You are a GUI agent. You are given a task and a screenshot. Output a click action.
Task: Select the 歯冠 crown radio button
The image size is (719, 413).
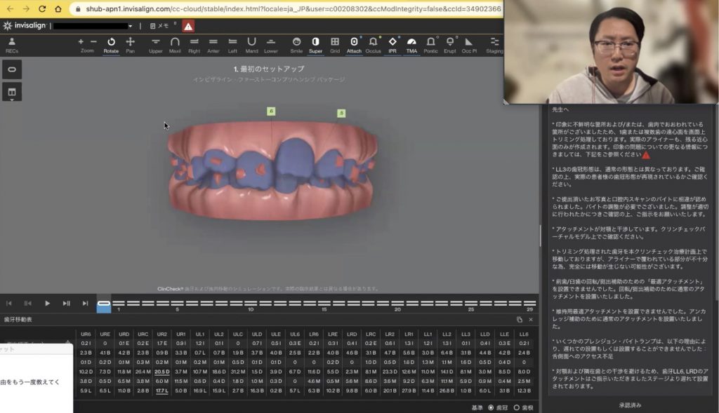coord(491,407)
